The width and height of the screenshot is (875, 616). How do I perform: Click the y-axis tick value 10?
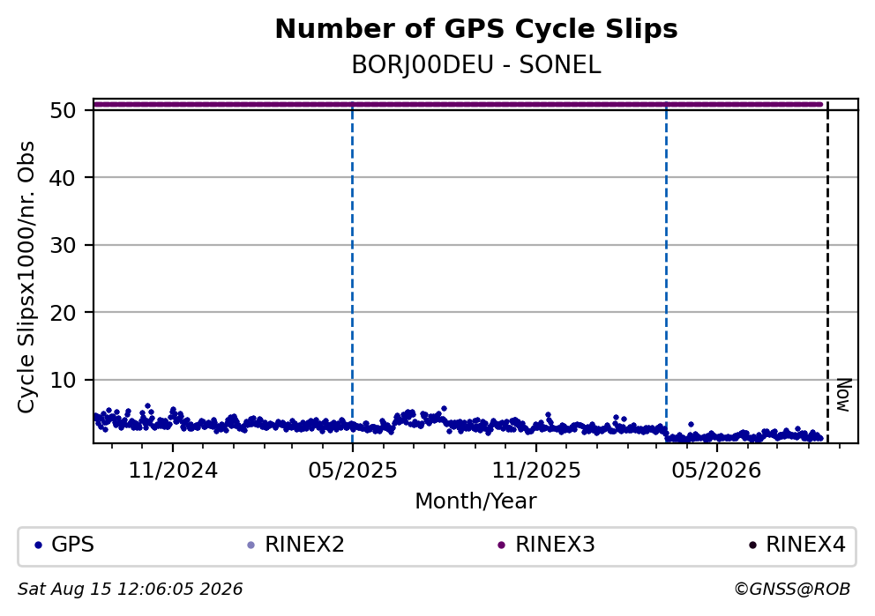click(x=63, y=380)
